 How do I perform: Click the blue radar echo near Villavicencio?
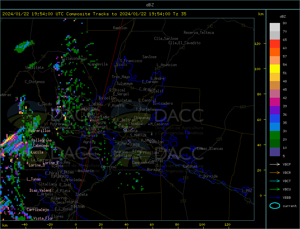pos(57,66)
